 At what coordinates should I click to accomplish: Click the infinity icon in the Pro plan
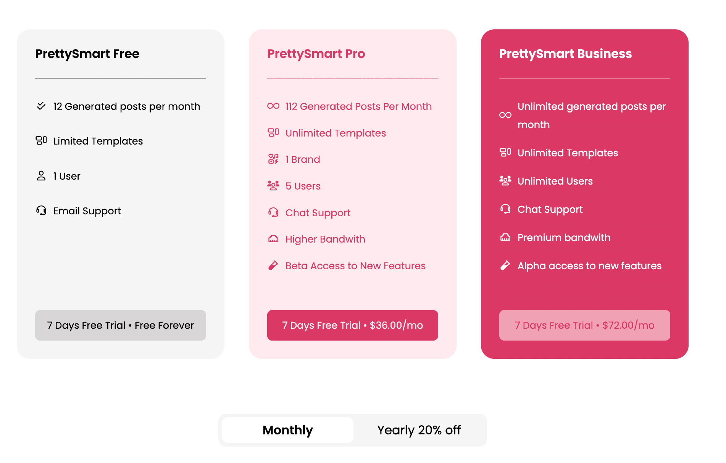[273, 106]
